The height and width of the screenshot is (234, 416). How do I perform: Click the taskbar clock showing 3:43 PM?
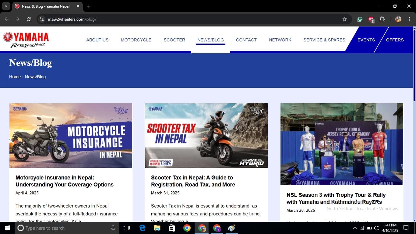click(x=390, y=228)
